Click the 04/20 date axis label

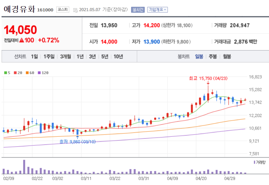coord(201,179)
